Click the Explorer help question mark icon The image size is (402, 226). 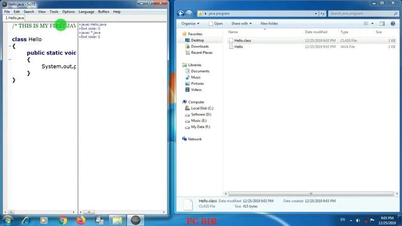pos(393,24)
